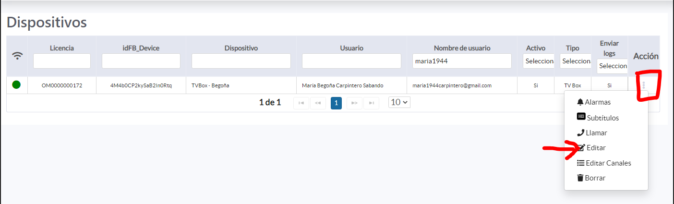
Task: Open the three-dot action menu for the row
Action: click(643, 85)
